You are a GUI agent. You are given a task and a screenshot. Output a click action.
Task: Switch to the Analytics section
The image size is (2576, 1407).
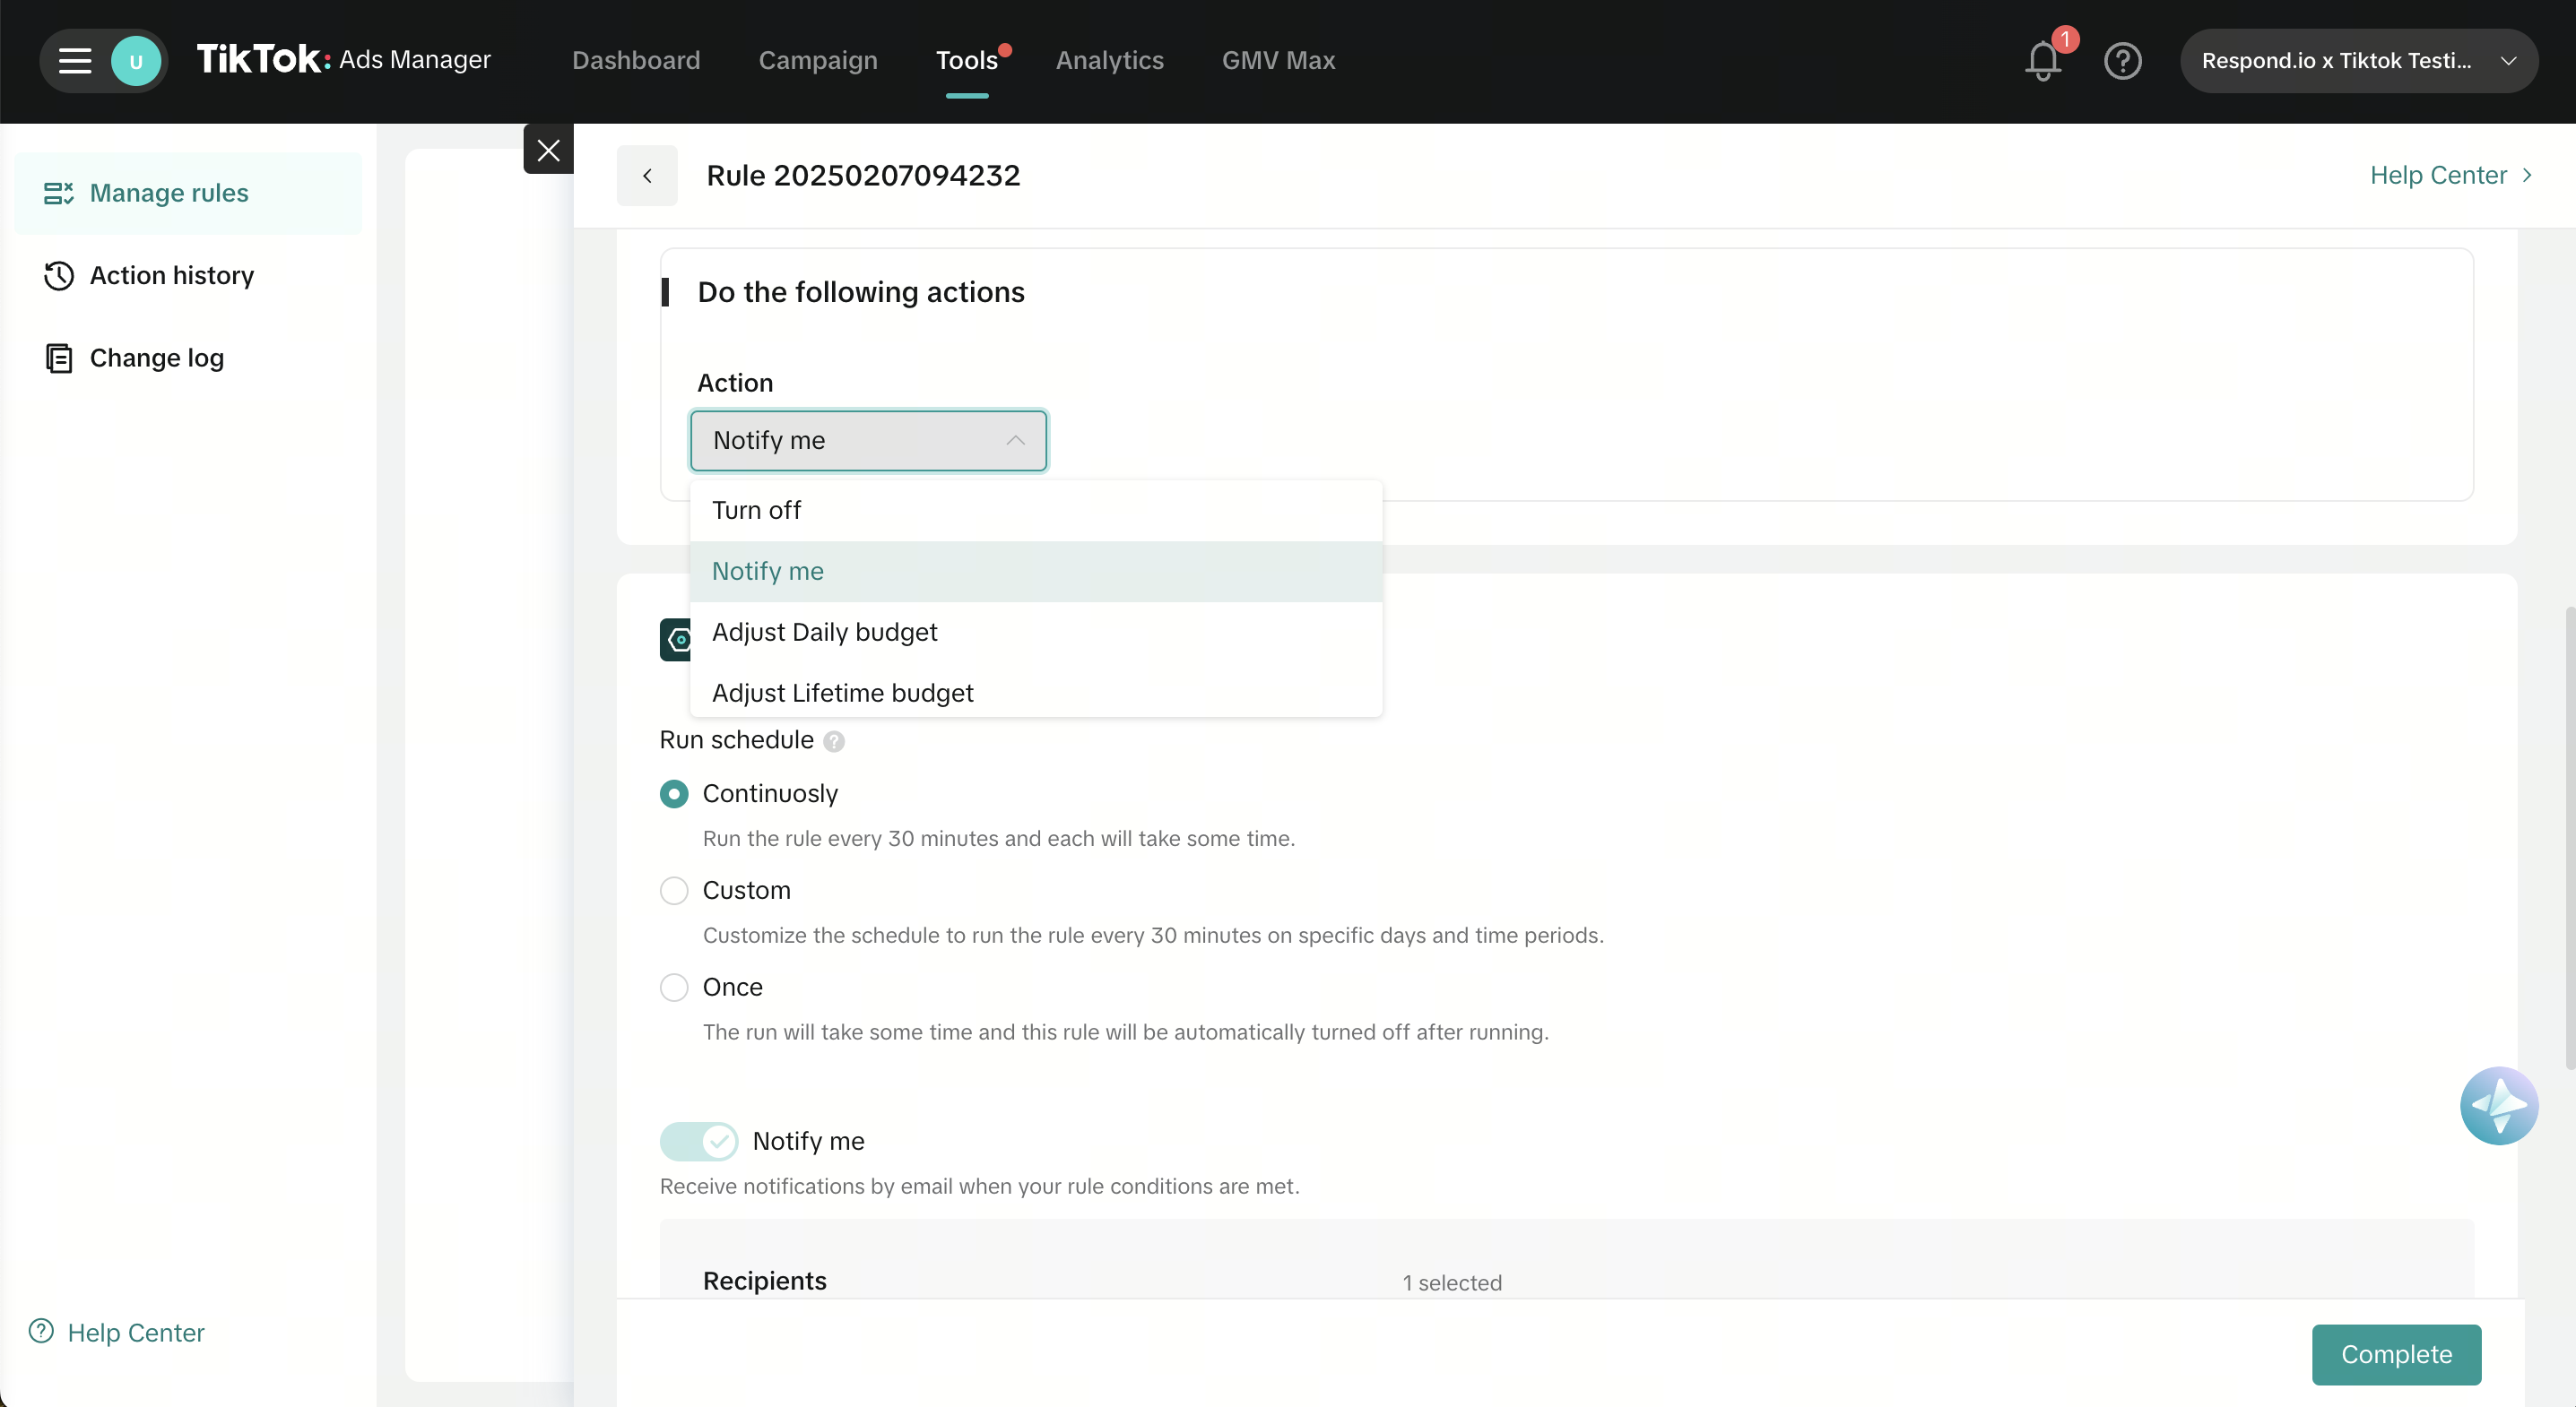(x=1110, y=60)
